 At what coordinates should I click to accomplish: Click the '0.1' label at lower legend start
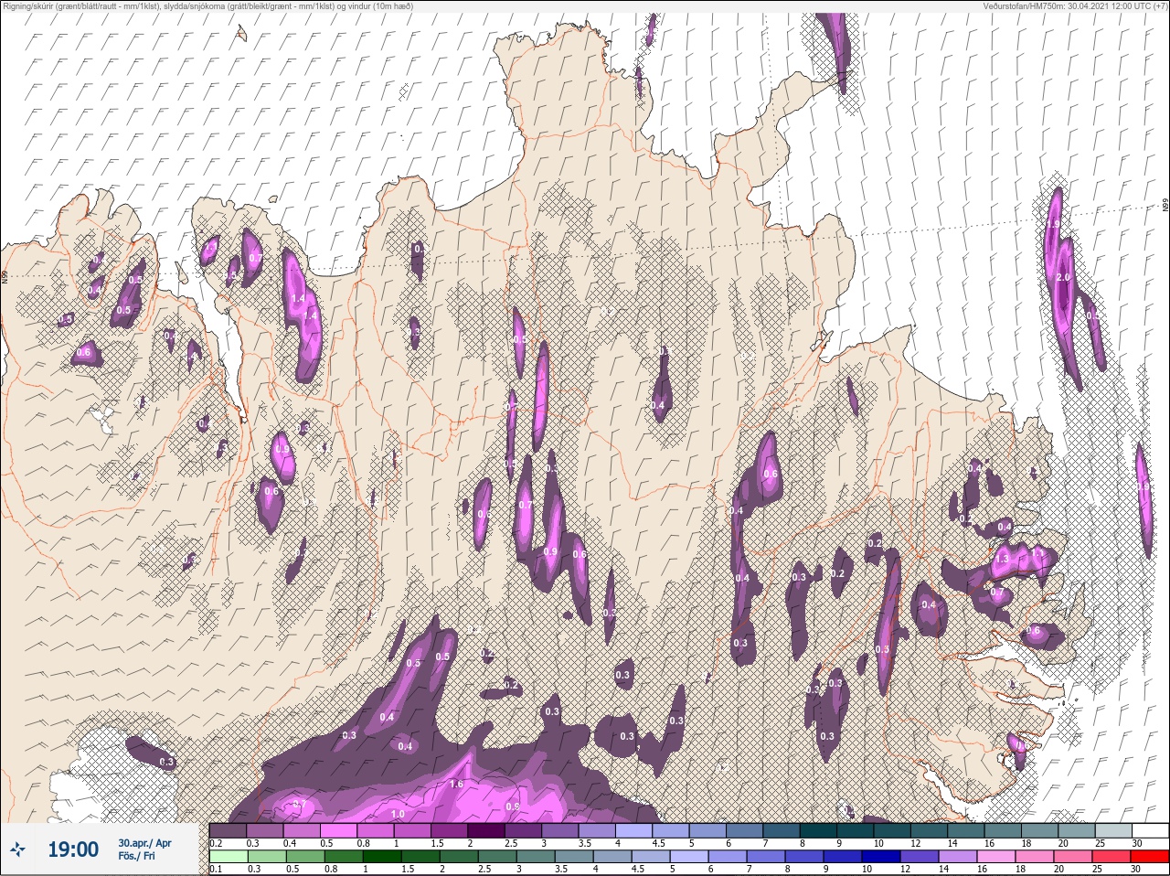coord(215,869)
